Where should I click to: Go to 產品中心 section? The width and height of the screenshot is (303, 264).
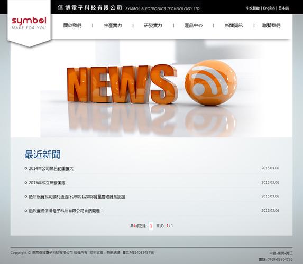[x=194, y=25]
